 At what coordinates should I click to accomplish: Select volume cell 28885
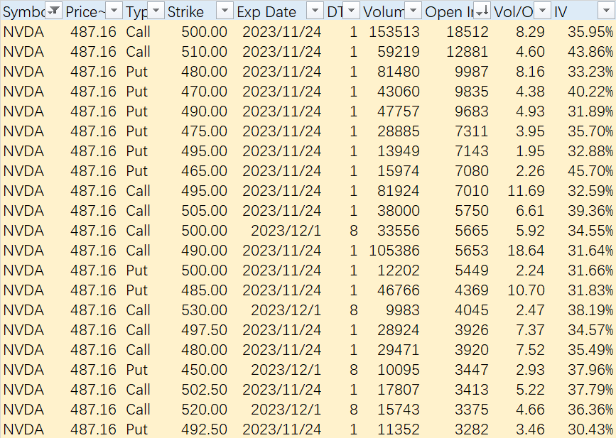pos(399,131)
